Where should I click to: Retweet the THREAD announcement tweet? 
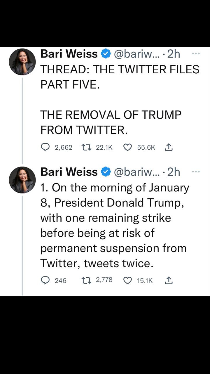click(x=86, y=147)
